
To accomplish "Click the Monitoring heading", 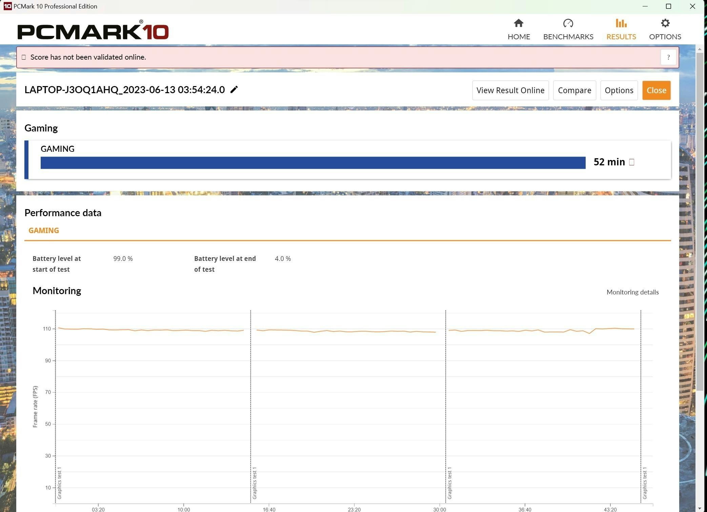I will click(x=57, y=291).
